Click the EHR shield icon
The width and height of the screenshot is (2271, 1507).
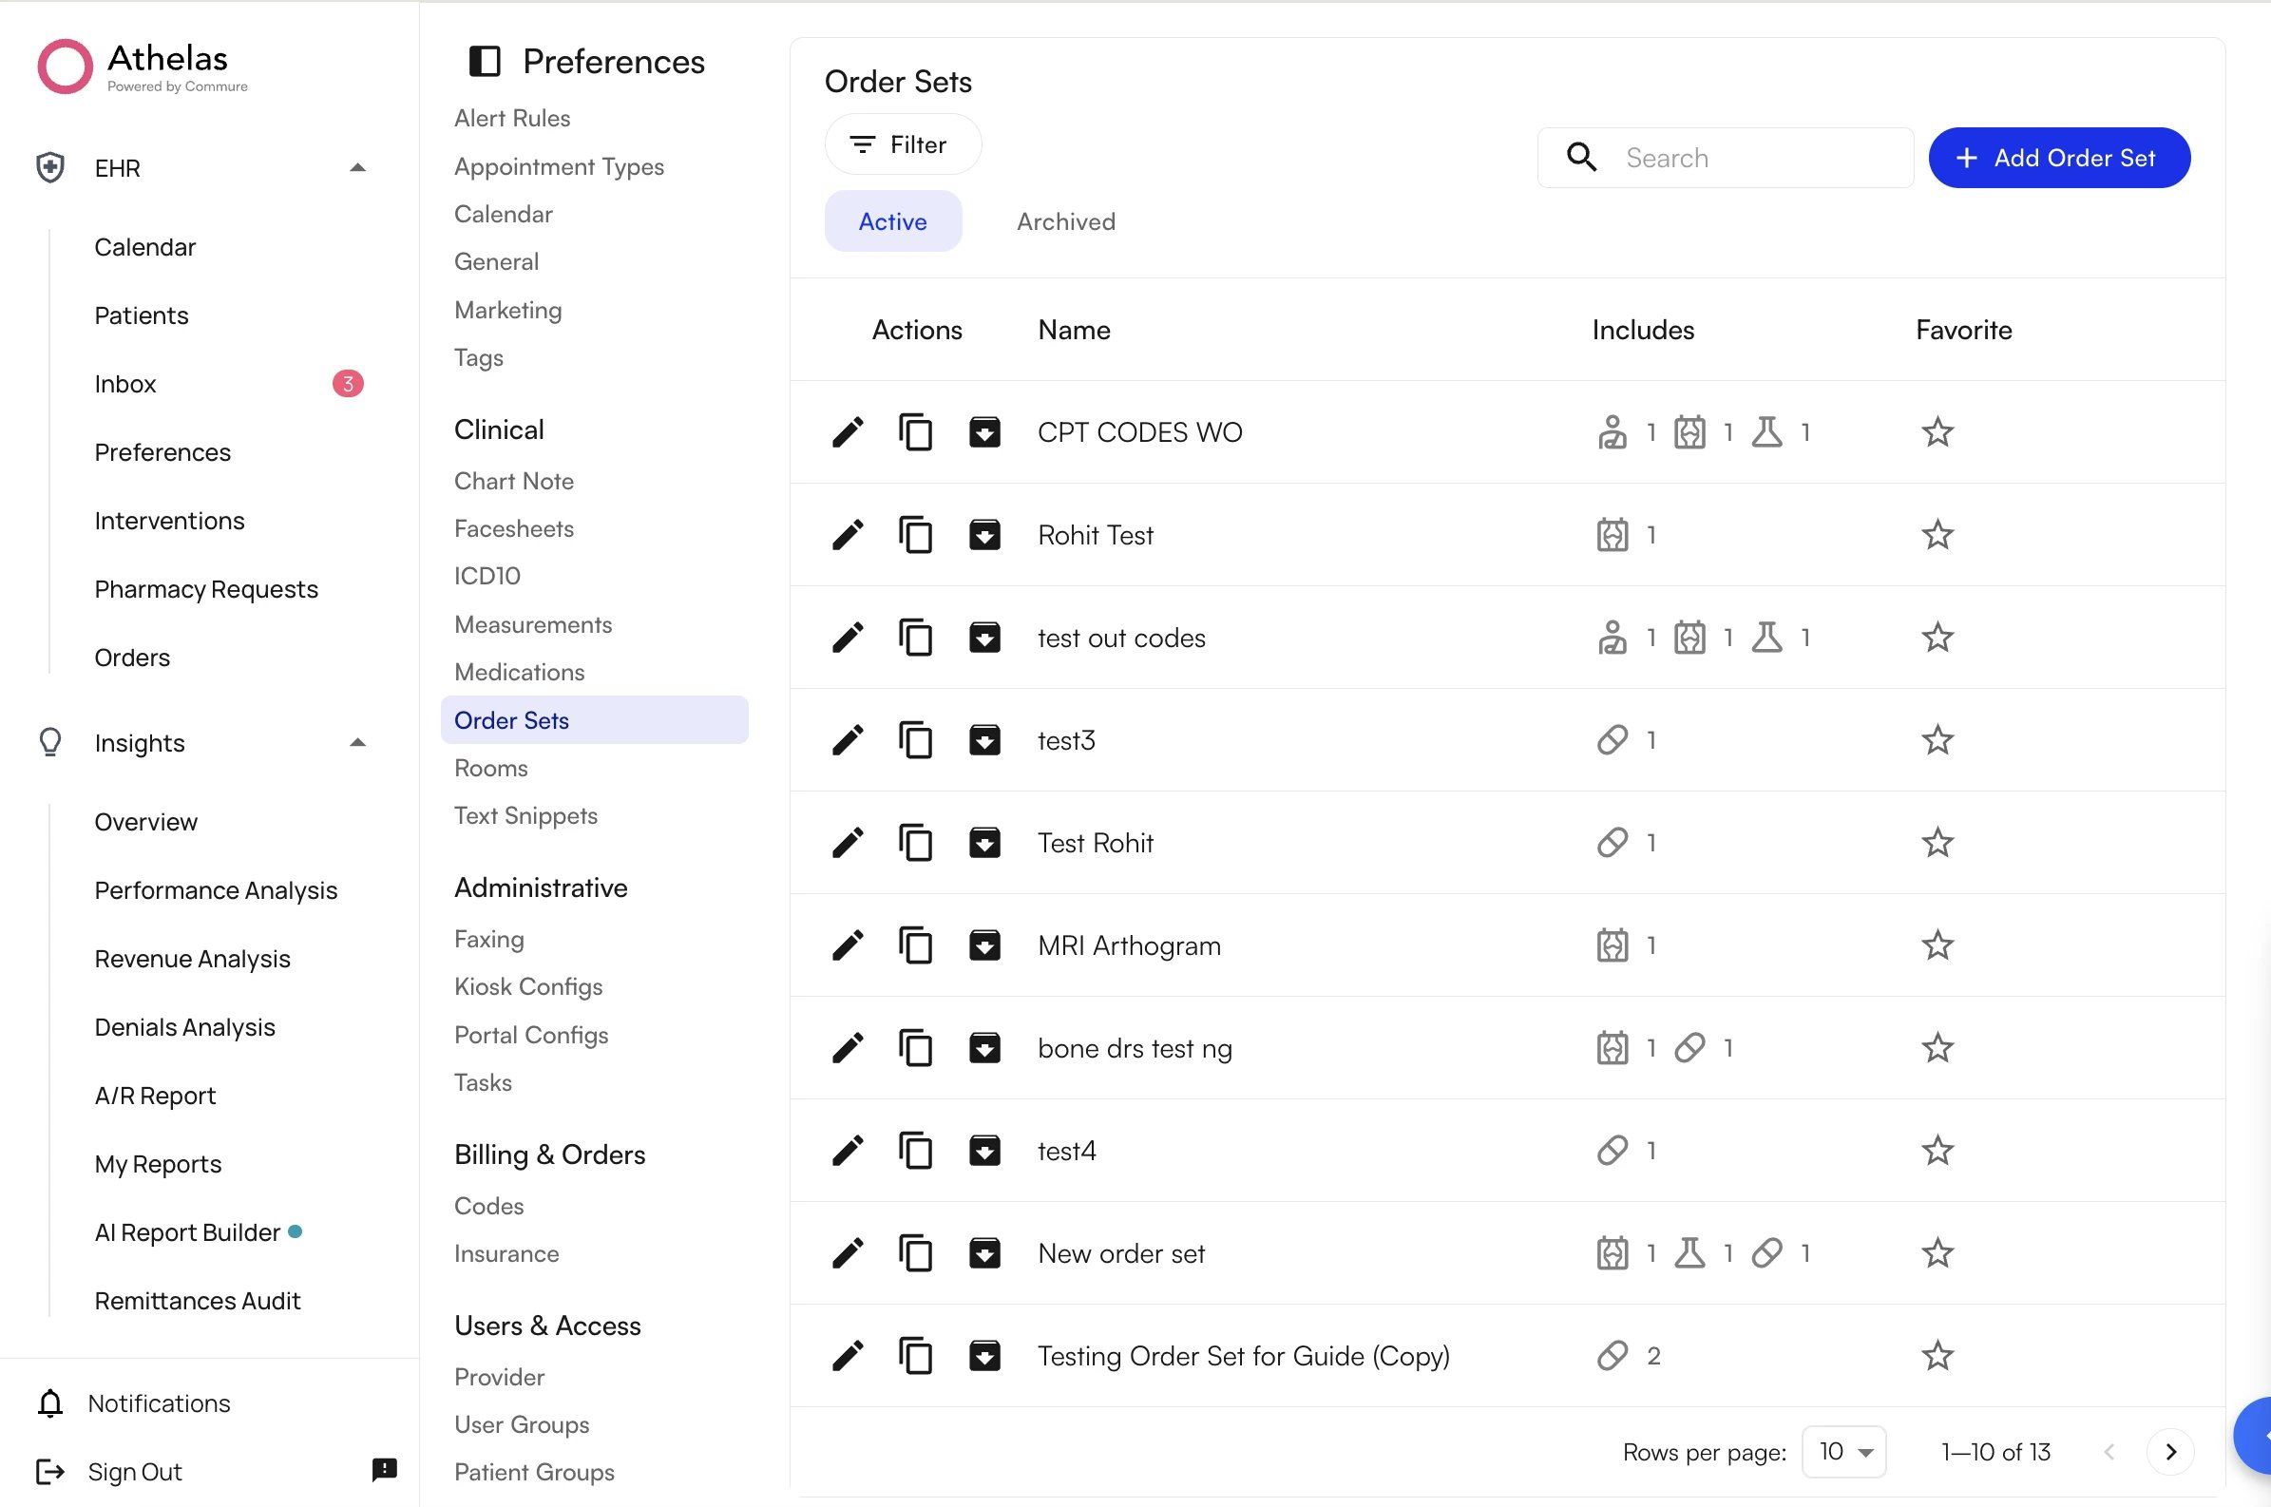click(x=50, y=167)
